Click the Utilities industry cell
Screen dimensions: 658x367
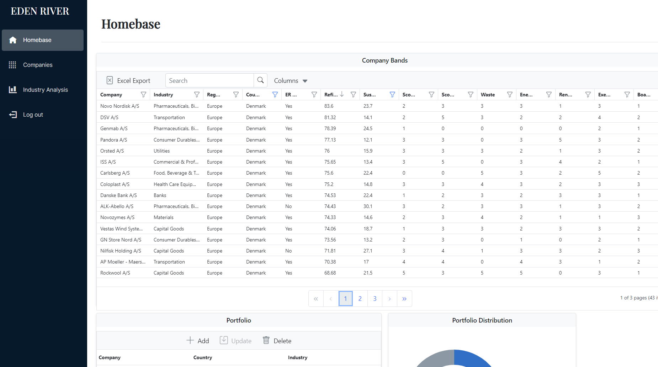pos(177,151)
